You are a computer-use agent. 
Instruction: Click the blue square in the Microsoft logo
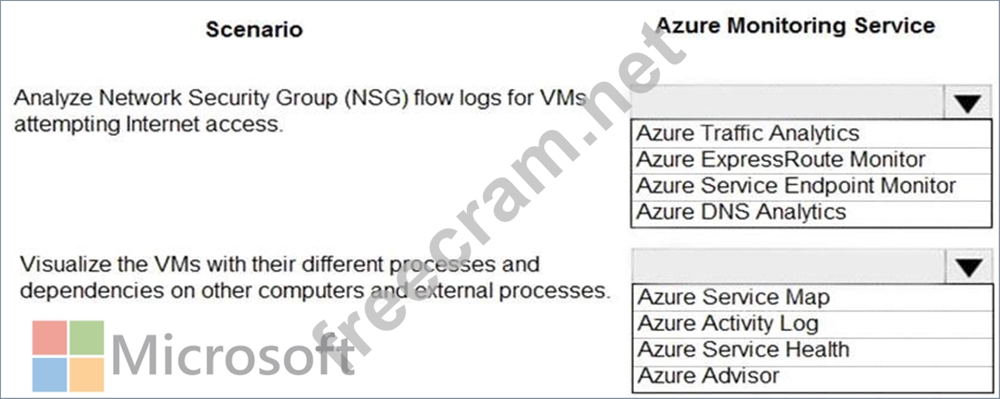(x=49, y=375)
